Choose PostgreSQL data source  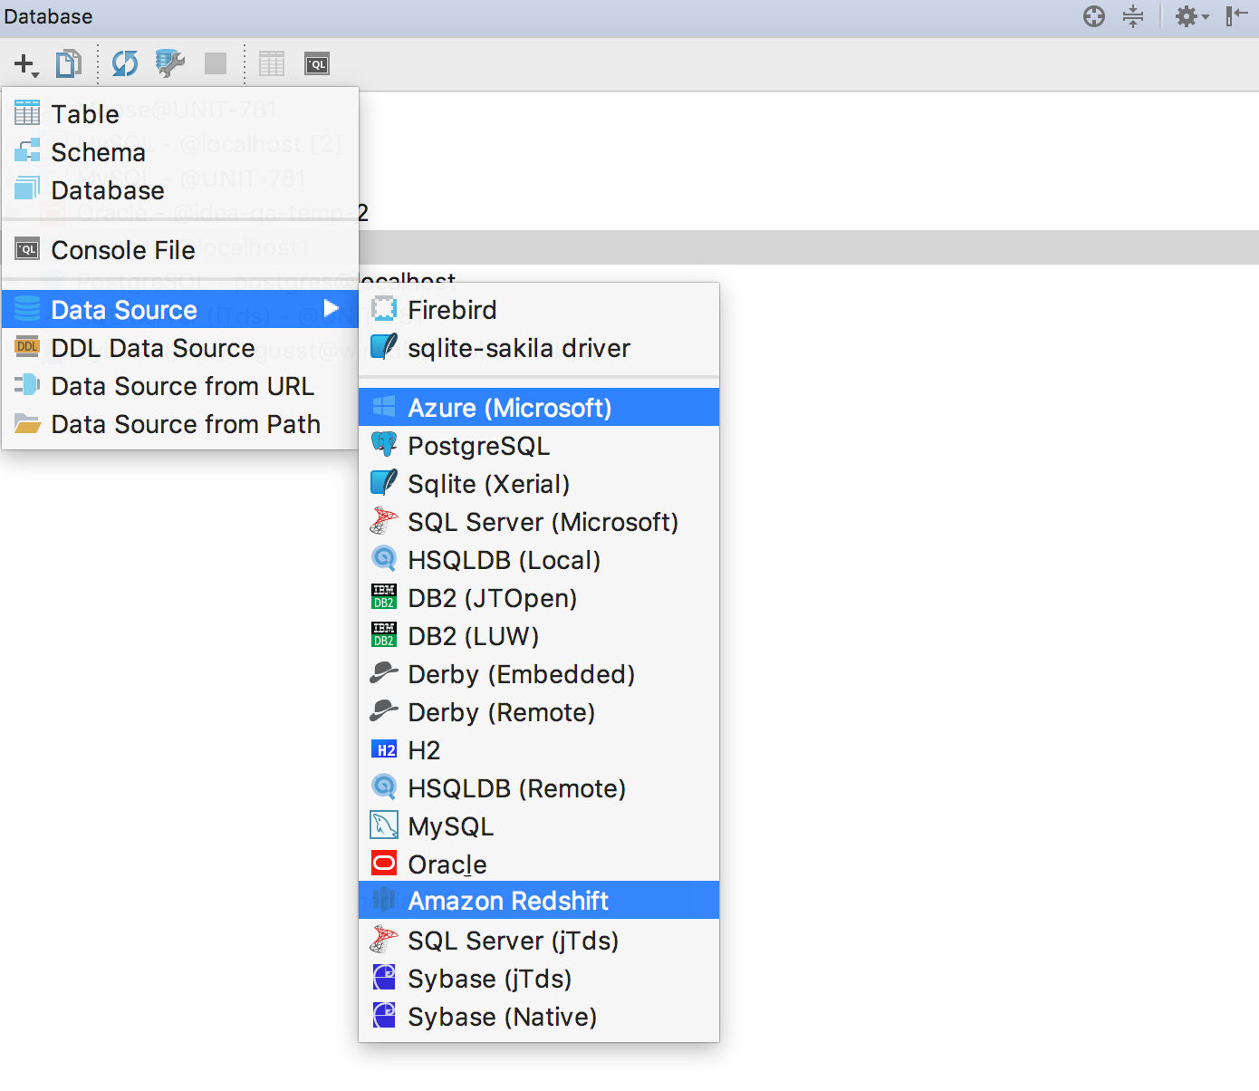[x=539, y=446]
